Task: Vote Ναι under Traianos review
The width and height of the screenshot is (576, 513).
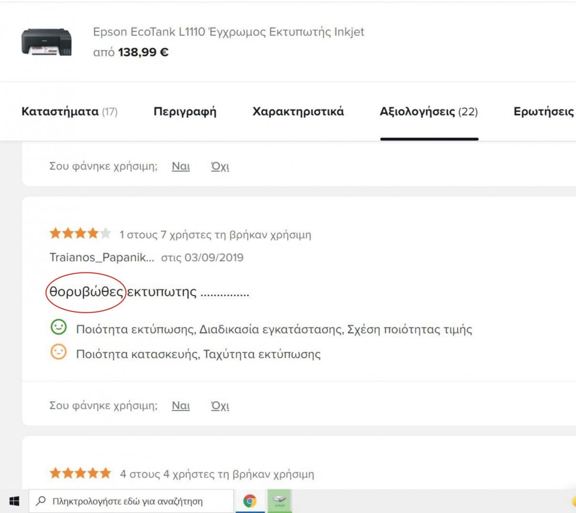Action: click(x=181, y=406)
